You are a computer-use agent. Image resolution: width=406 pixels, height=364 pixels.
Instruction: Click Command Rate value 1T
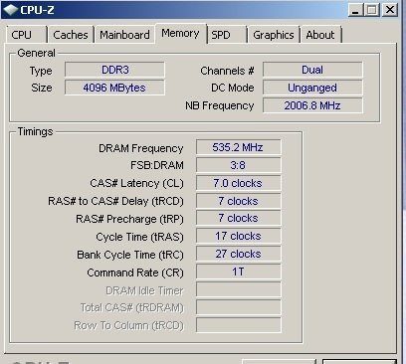coord(239,272)
